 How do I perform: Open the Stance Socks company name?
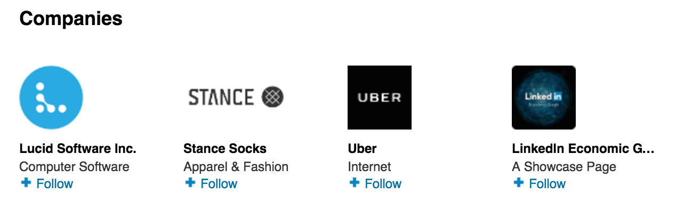pyautogui.click(x=225, y=148)
